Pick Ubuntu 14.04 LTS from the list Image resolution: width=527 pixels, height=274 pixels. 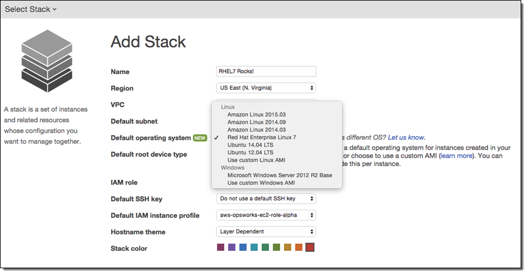251,145
